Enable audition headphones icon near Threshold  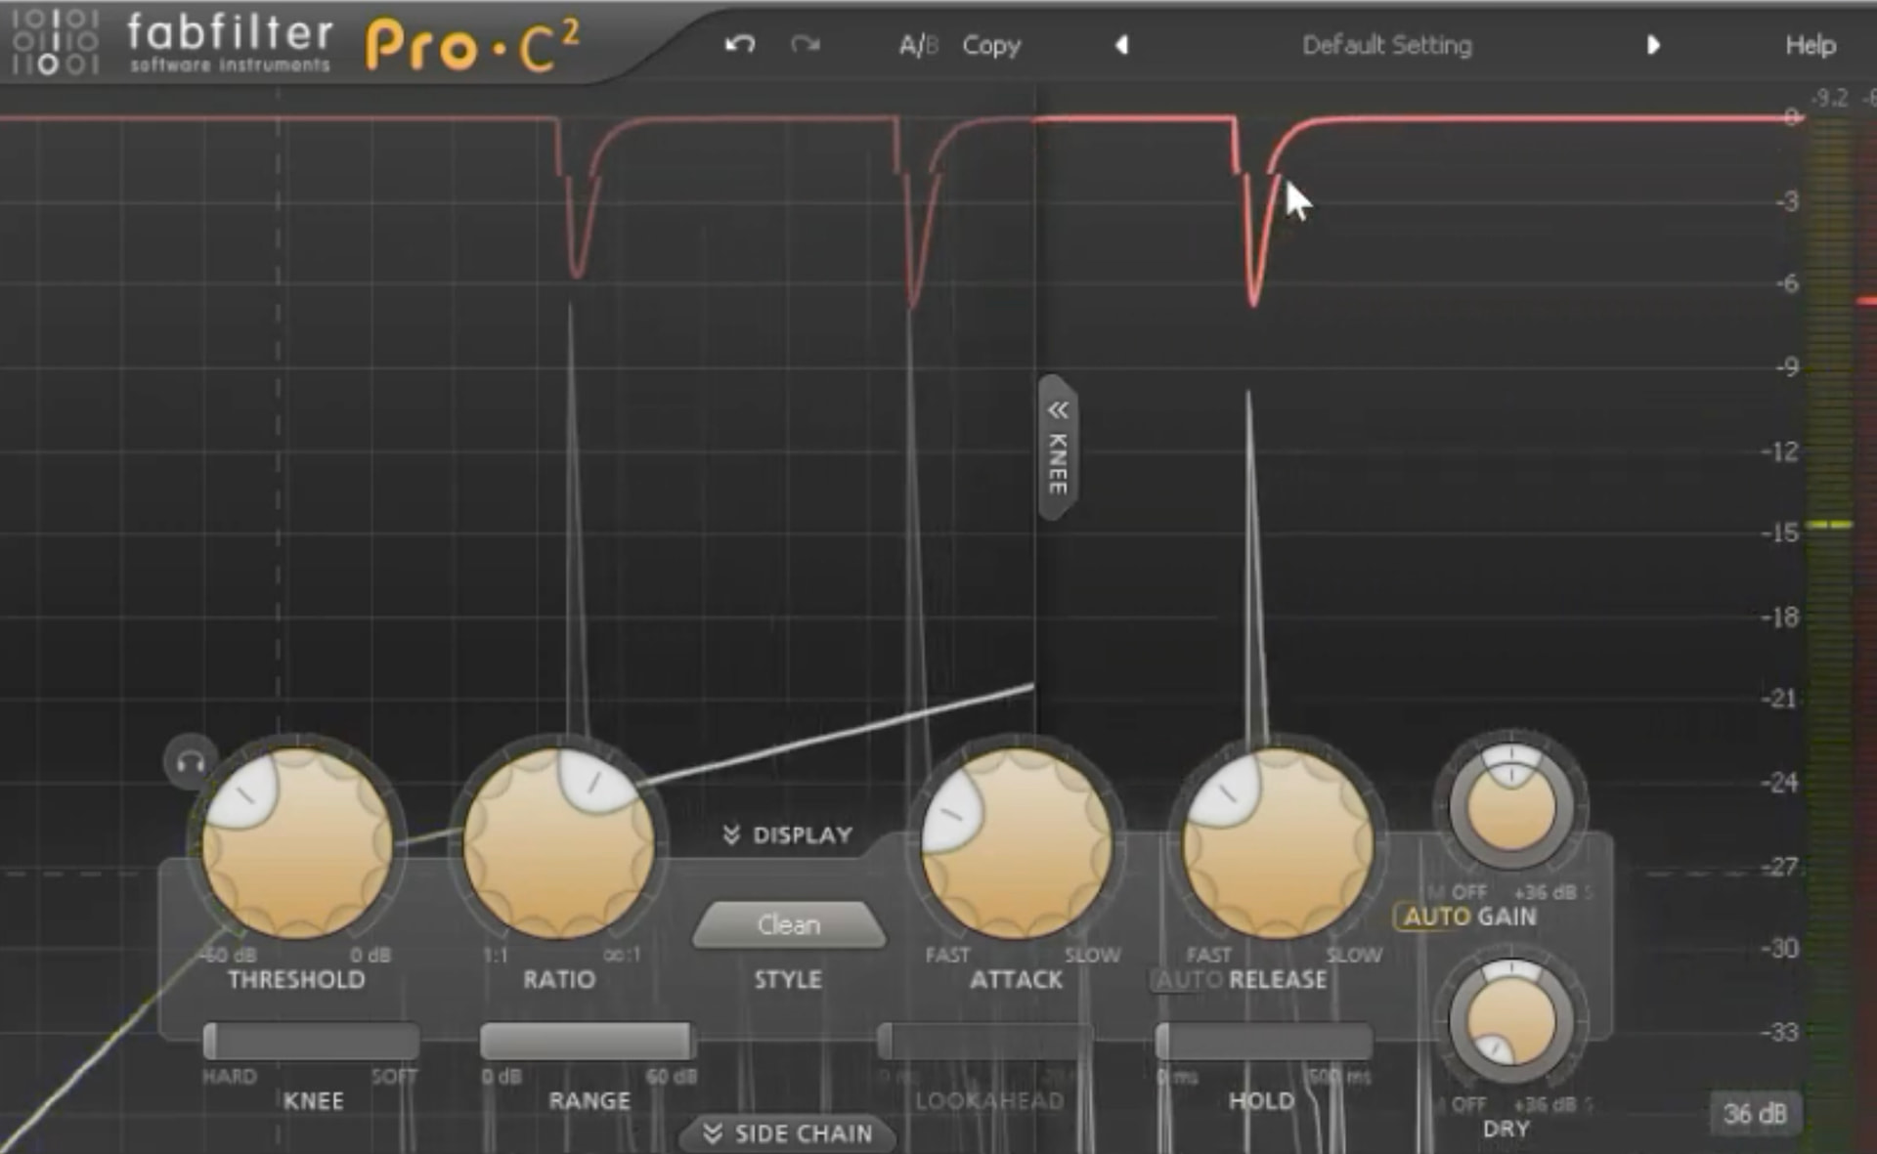coord(191,761)
